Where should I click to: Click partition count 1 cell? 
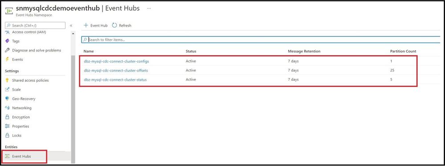tap(391, 61)
